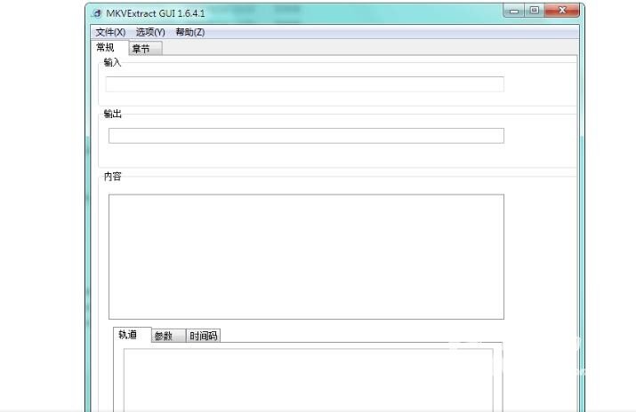Open the 帮助(Z) menu
This screenshot has height=412, width=636.
(189, 32)
